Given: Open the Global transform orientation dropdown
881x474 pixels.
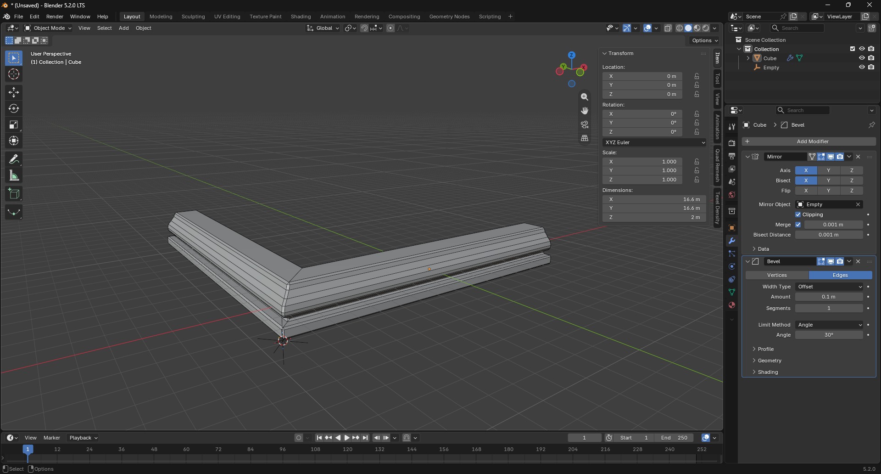Looking at the screenshot, I should [323, 28].
